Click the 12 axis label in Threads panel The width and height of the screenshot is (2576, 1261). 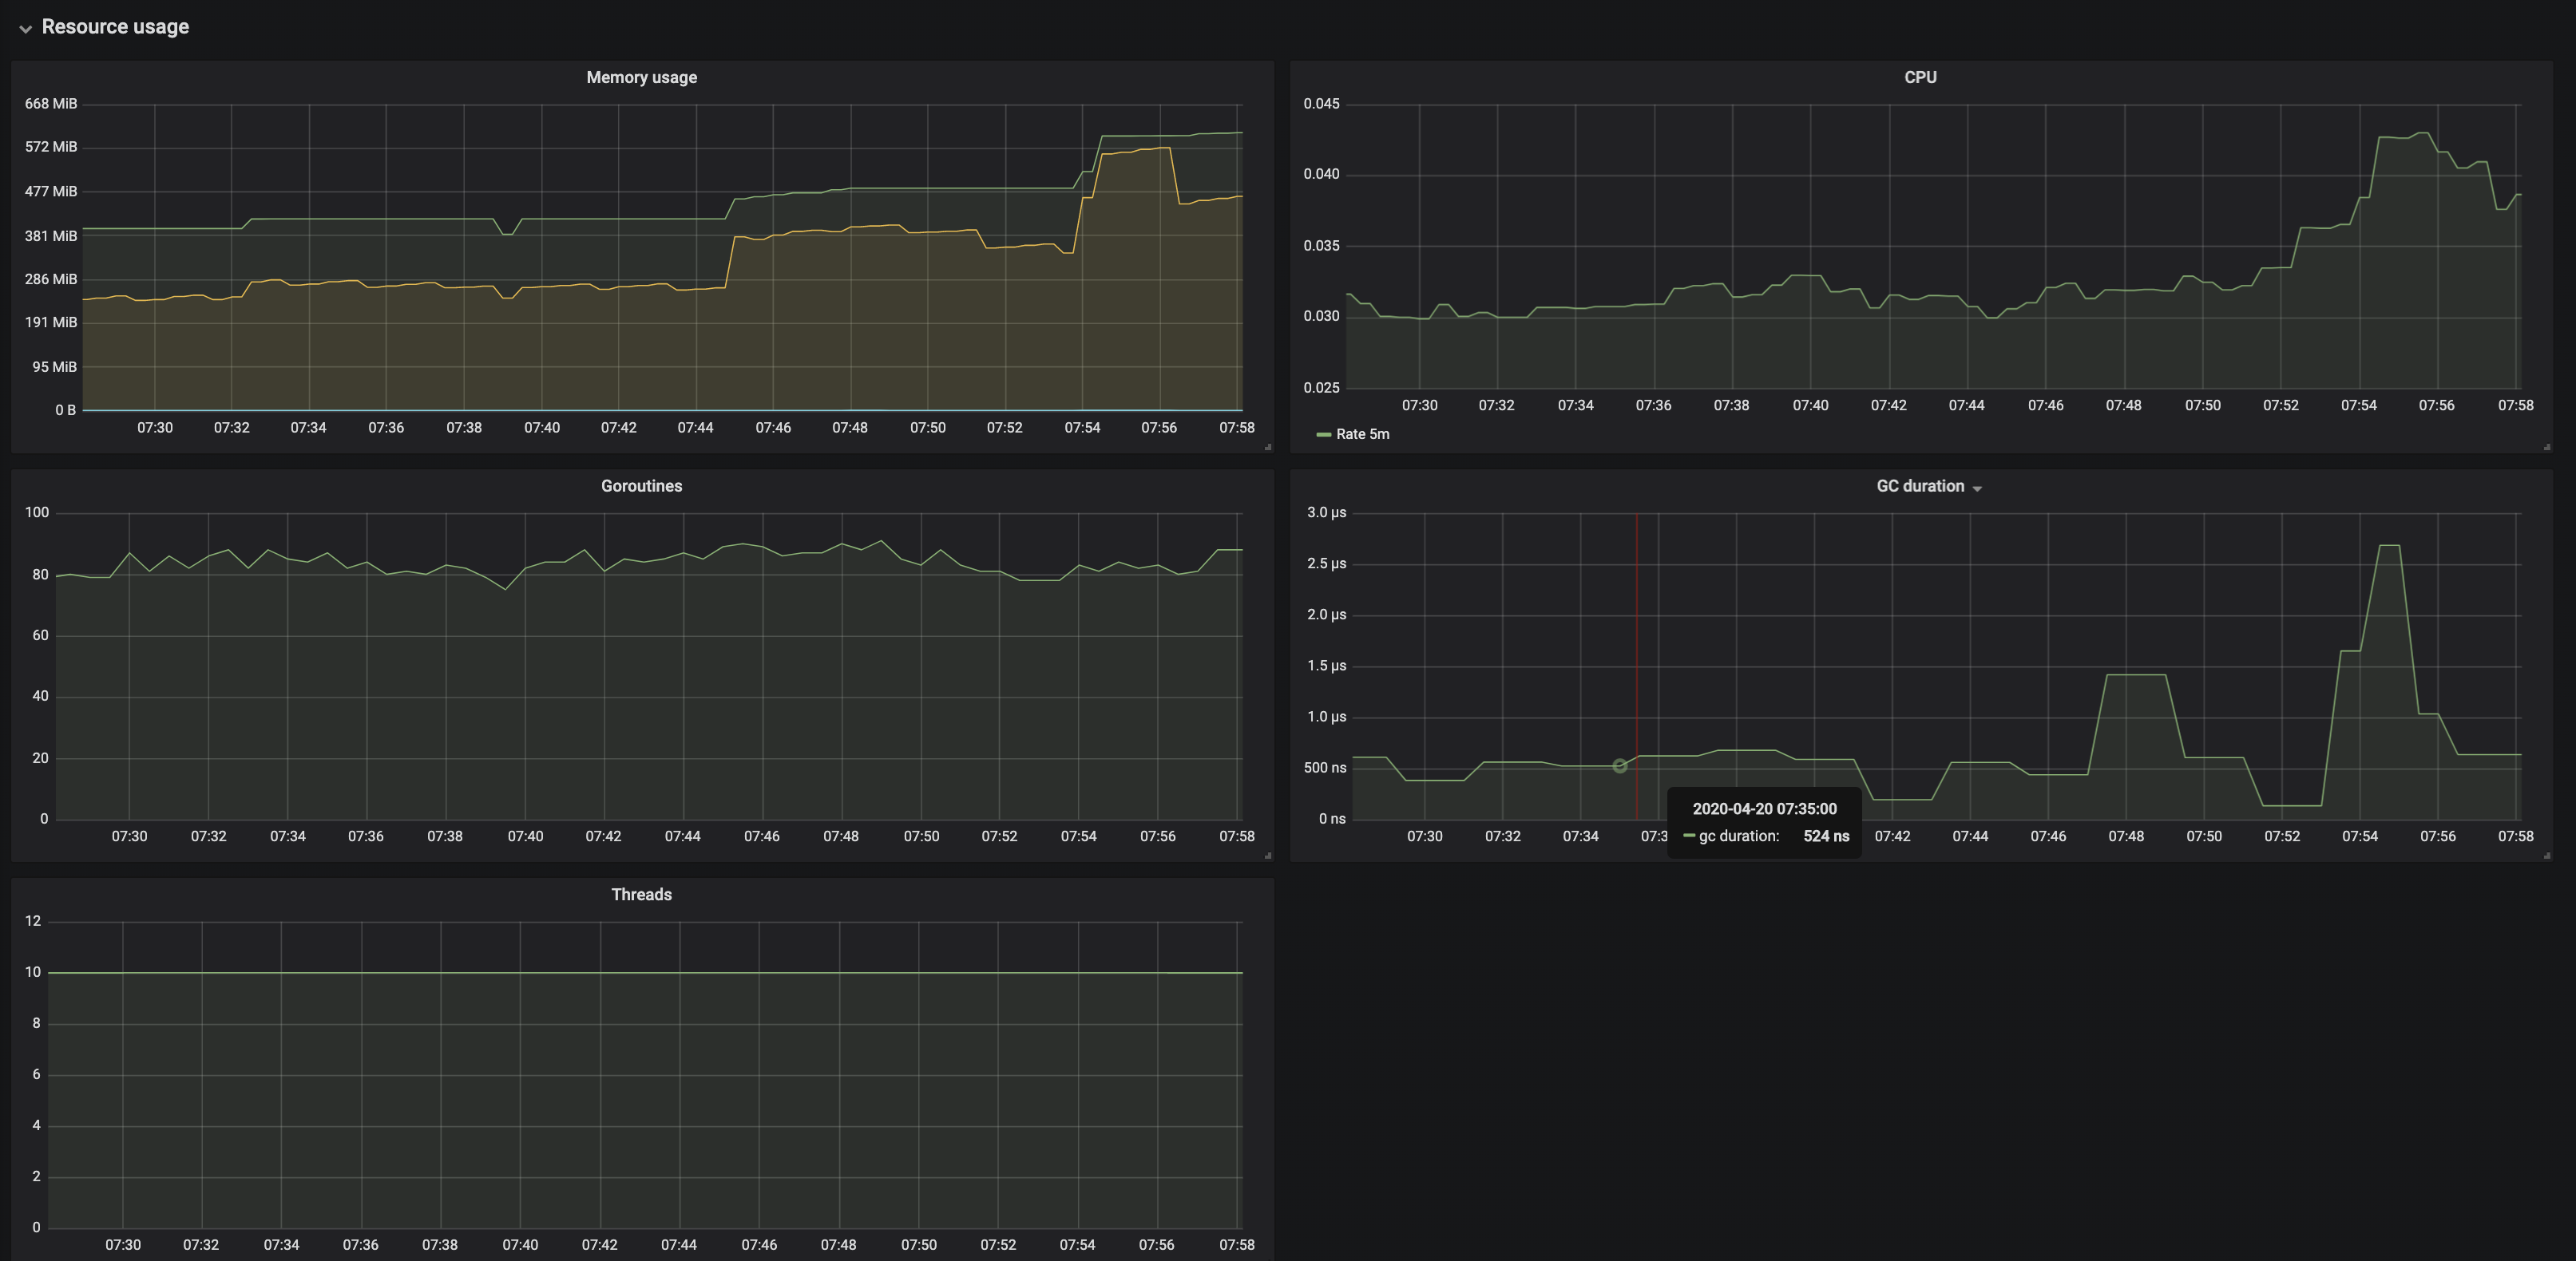click(x=33, y=921)
